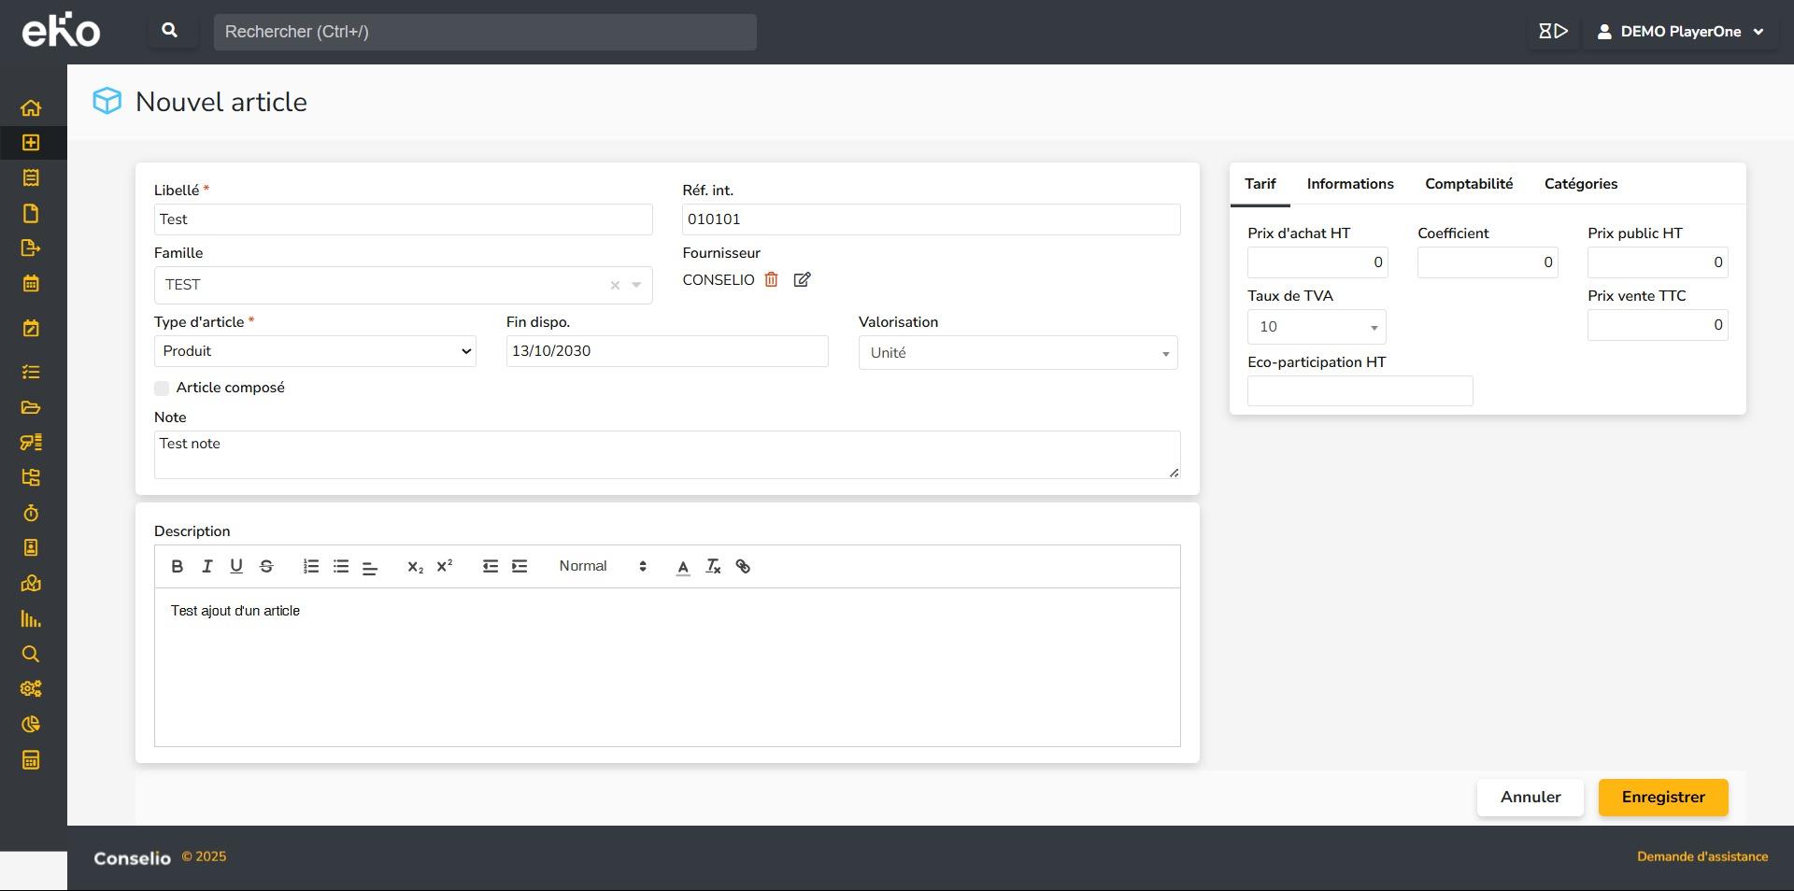Open the Valorisation Unité dropdown
The width and height of the screenshot is (1794, 891).
1018,353
